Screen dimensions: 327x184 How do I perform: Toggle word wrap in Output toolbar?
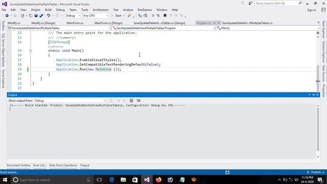[x=138, y=101]
